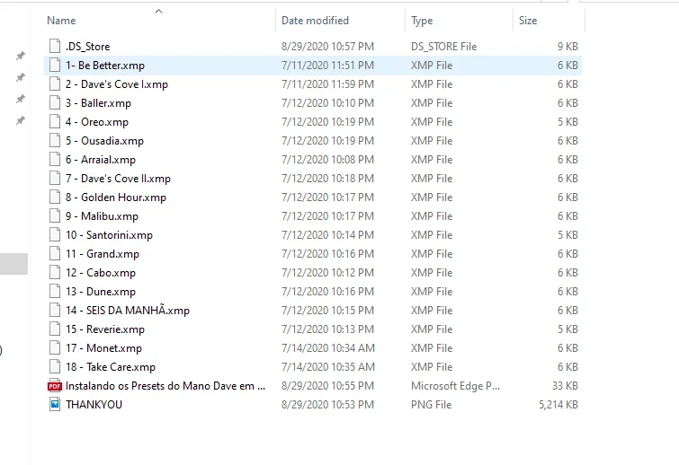Click the PNG image icon of THANKYOU

55,404
